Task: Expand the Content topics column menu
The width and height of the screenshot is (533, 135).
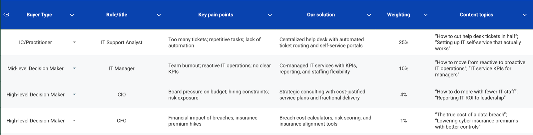Action: point(524,15)
